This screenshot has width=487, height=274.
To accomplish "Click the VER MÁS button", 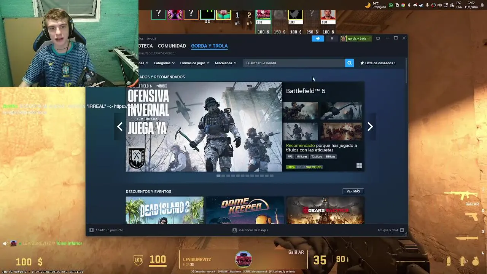I will pyautogui.click(x=353, y=191).
